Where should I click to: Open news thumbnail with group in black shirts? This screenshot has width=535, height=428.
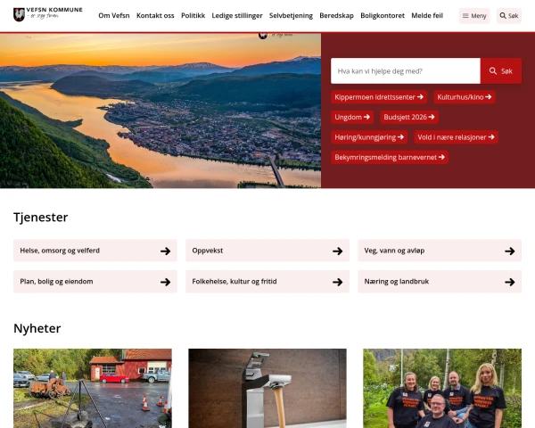442,388
